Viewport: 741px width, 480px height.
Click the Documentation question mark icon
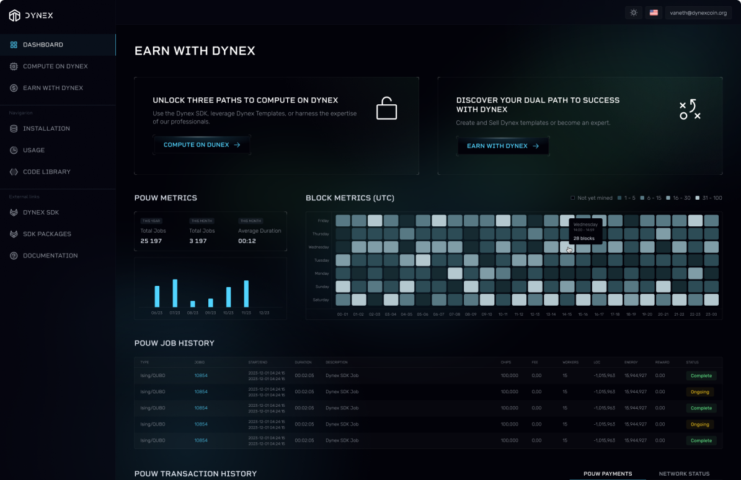point(14,256)
